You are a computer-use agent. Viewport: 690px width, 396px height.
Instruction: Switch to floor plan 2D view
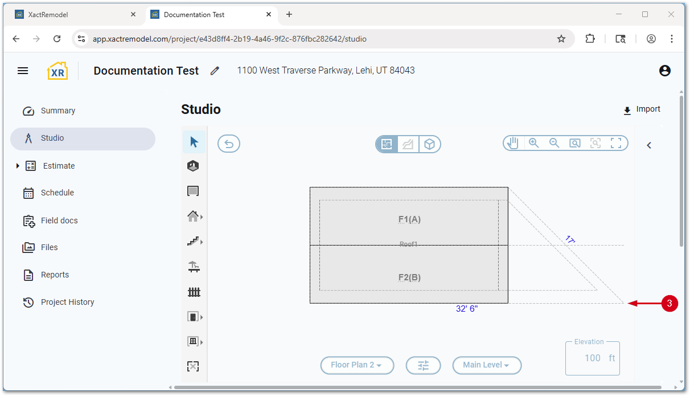(x=387, y=145)
